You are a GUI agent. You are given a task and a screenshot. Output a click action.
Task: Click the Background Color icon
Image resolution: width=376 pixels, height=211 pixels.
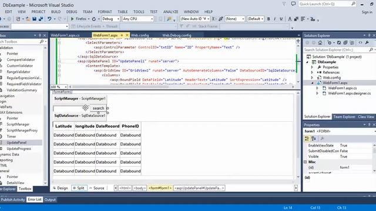coord(296,19)
